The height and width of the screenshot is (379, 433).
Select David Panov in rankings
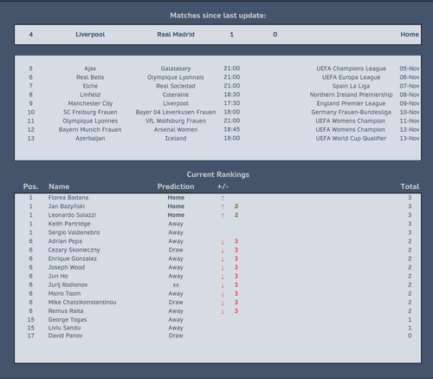coord(65,336)
